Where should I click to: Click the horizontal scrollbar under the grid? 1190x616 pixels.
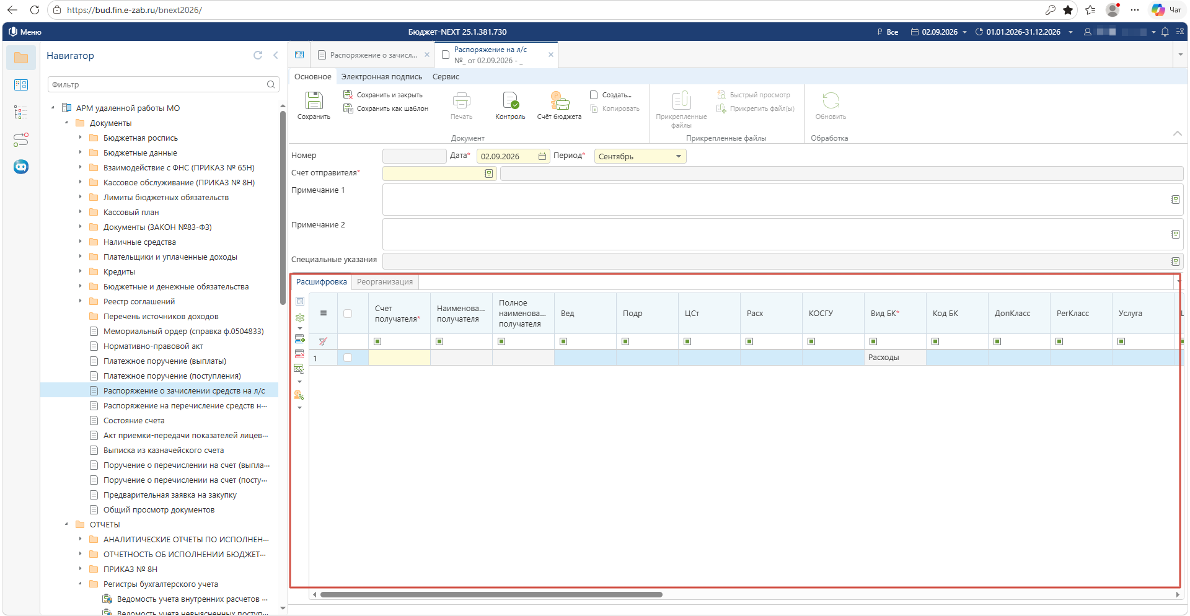click(491, 594)
